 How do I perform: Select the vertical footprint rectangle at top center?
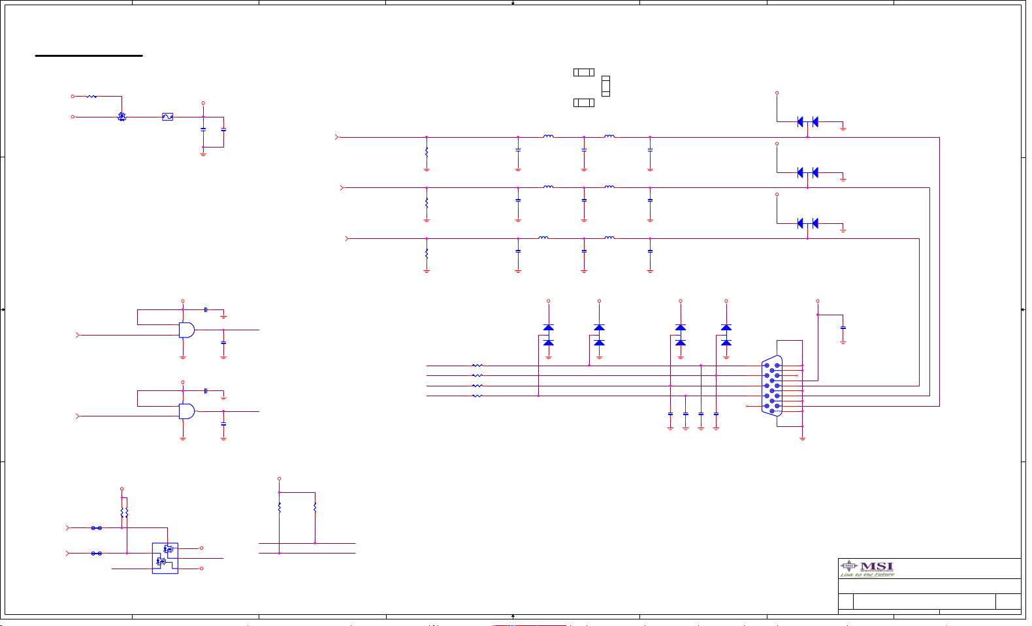[605, 86]
